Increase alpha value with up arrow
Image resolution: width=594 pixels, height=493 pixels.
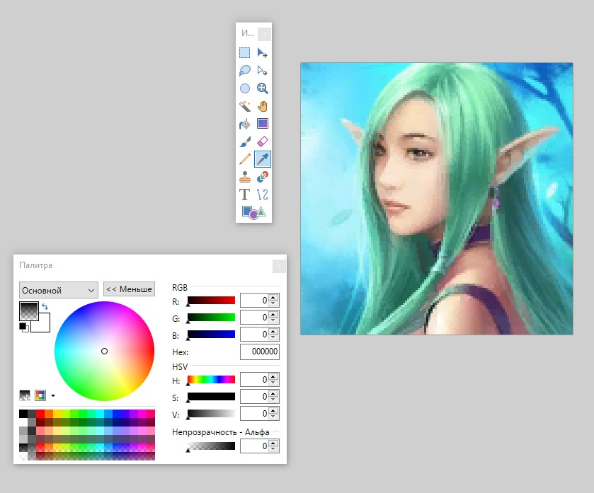pos(273,443)
